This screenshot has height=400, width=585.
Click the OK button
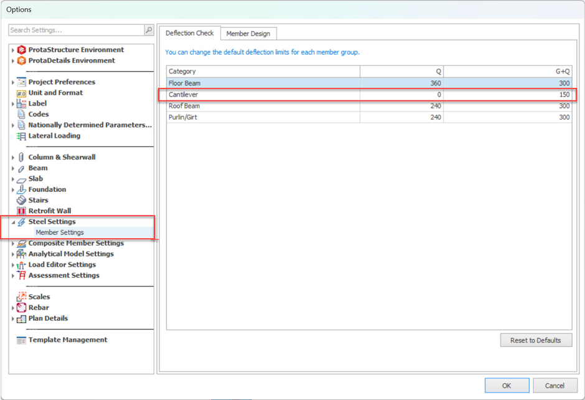(x=507, y=386)
